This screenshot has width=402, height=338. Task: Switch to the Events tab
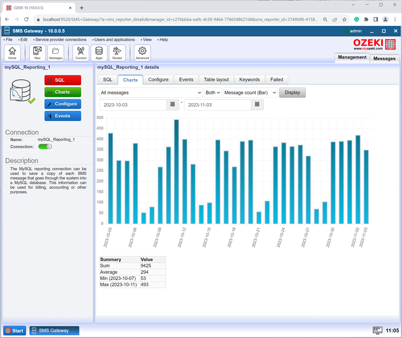click(186, 80)
